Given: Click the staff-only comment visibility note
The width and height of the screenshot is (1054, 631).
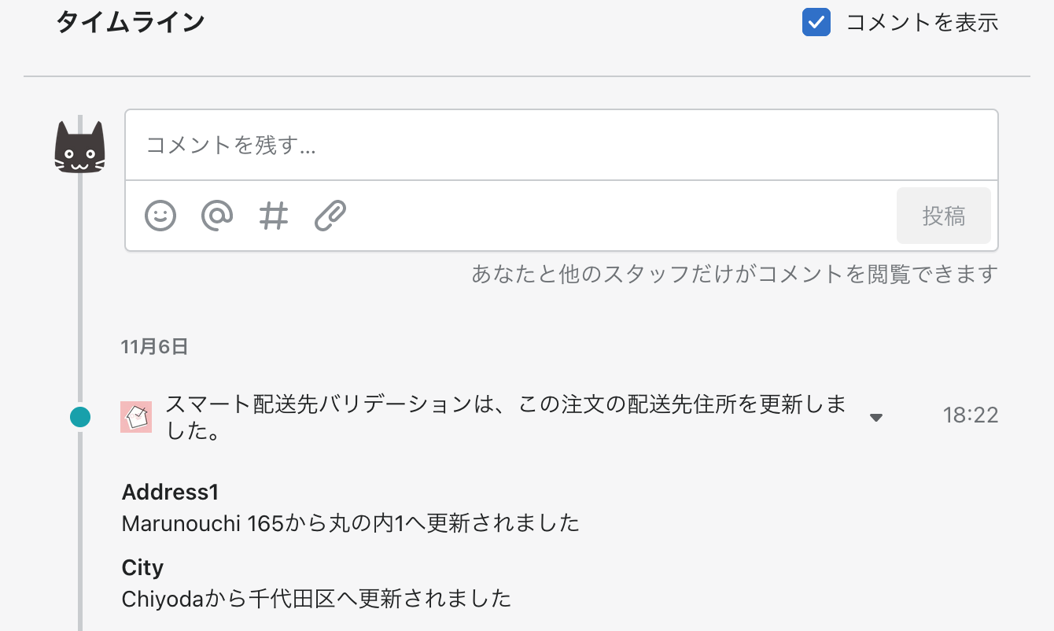Looking at the screenshot, I should pyautogui.click(x=734, y=275).
